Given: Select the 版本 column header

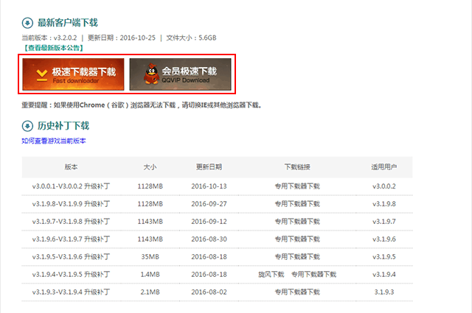Looking at the screenshot, I should [71, 167].
